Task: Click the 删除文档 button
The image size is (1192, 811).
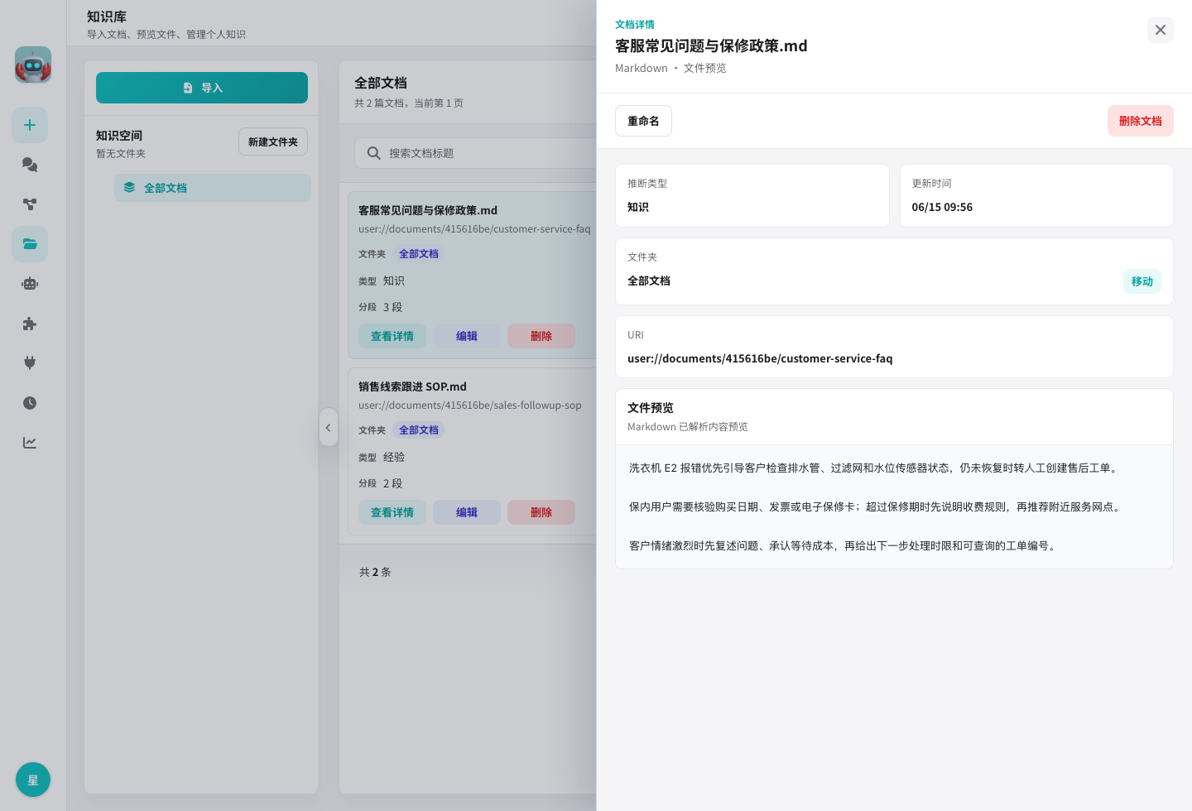Action: (x=1141, y=121)
